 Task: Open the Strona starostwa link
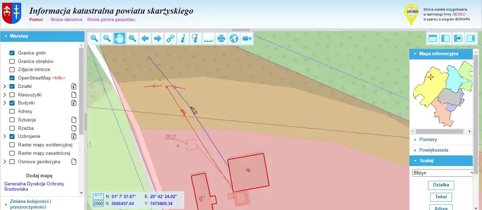tap(66, 20)
